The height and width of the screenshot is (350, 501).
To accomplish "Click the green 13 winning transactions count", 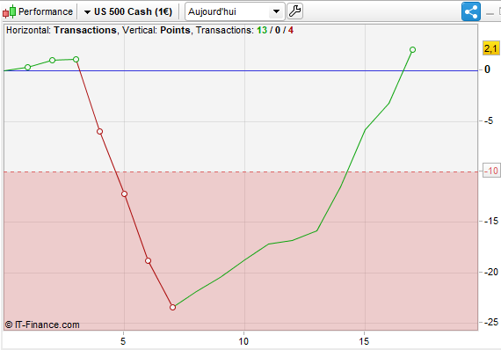I will coord(262,30).
